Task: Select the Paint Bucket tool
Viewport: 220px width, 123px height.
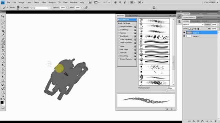Action: 3,58
